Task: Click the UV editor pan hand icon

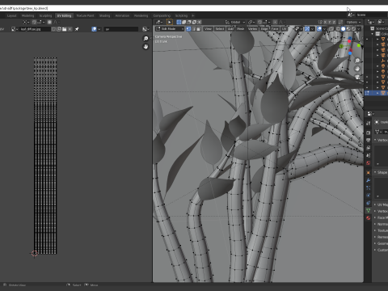Action: point(145,47)
